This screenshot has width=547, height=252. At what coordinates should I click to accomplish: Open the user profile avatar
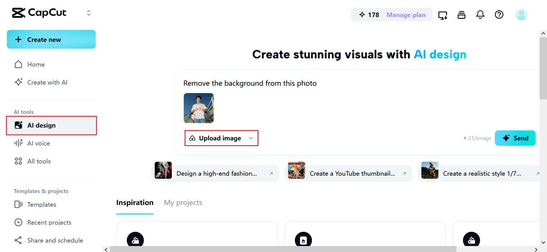[521, 15]
